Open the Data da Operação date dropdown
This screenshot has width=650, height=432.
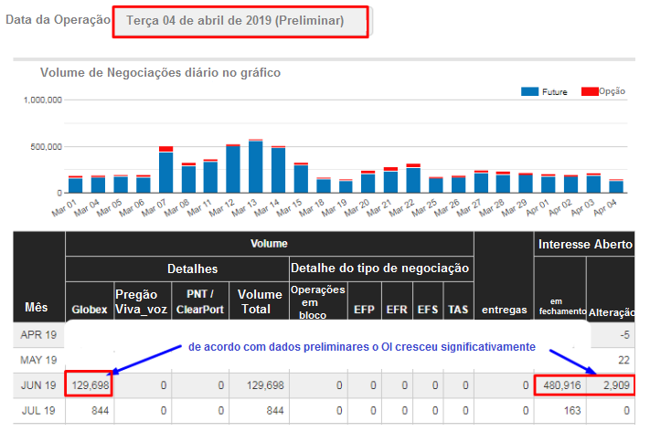(x=240, y=22)
